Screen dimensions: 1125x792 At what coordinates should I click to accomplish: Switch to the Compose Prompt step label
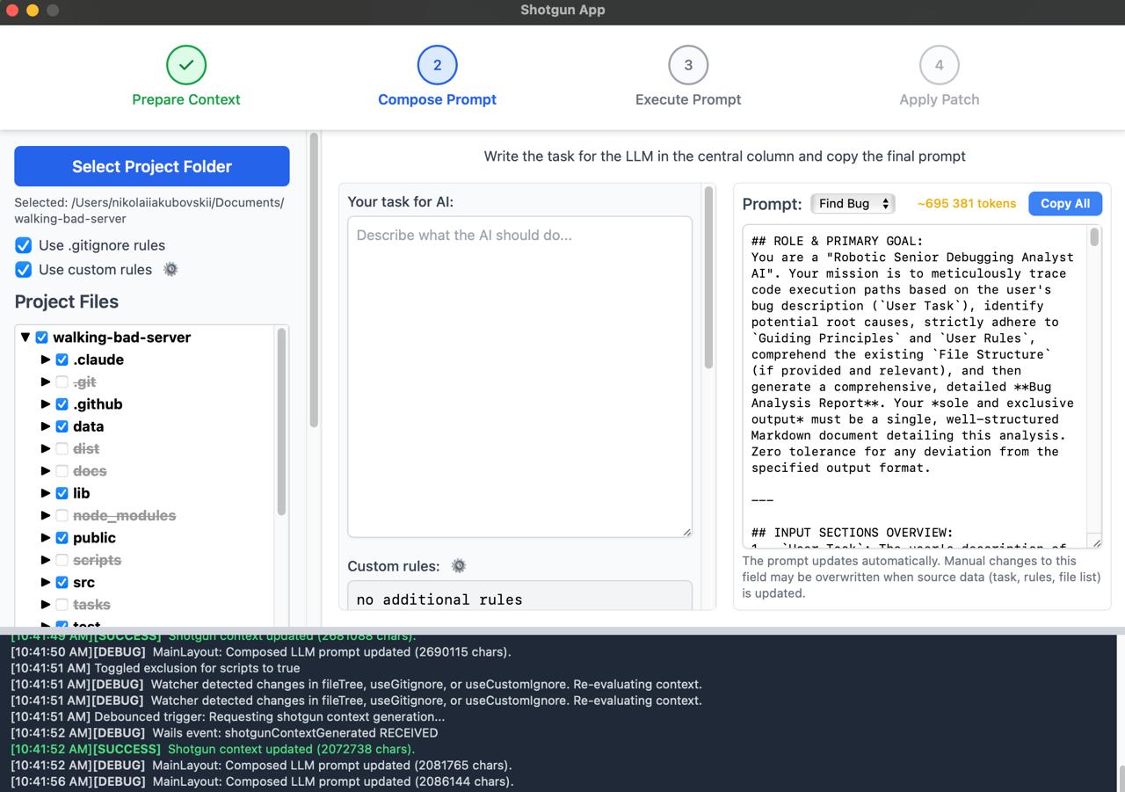coord(437,99)
